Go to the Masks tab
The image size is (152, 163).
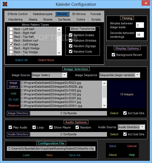(33, 19)
